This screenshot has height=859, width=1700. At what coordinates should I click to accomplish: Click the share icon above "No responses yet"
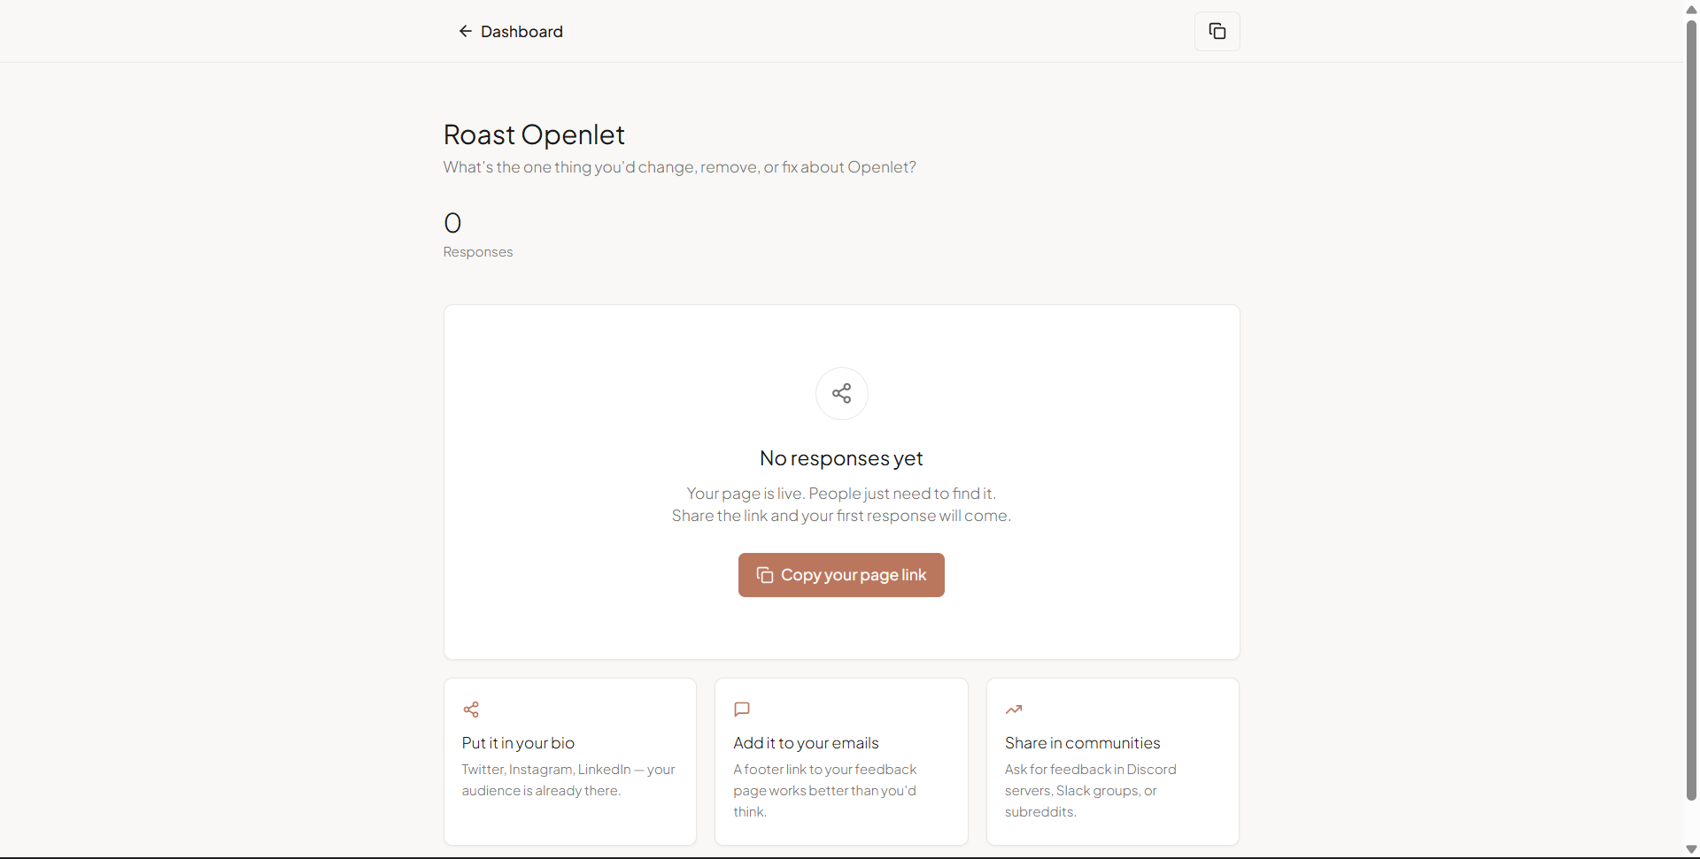(x=841, y=393)
